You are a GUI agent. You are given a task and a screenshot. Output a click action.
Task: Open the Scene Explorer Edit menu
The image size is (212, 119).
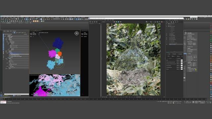[x=11, y=31]
